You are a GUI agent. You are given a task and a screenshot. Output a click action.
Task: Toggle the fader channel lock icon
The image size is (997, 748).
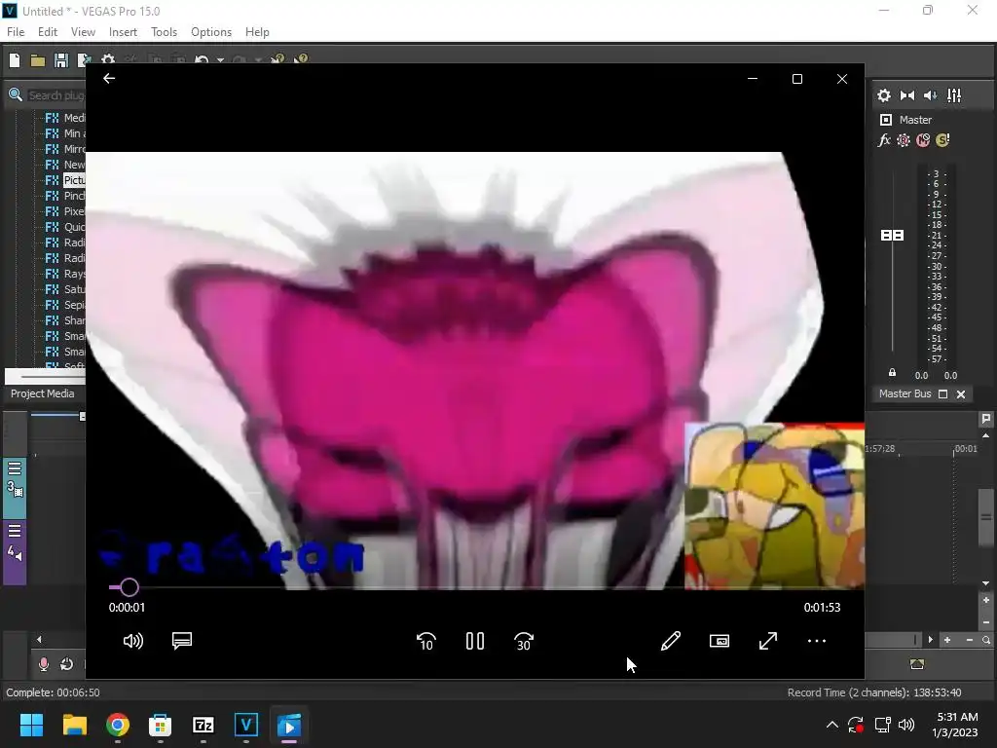coord(892,373)
